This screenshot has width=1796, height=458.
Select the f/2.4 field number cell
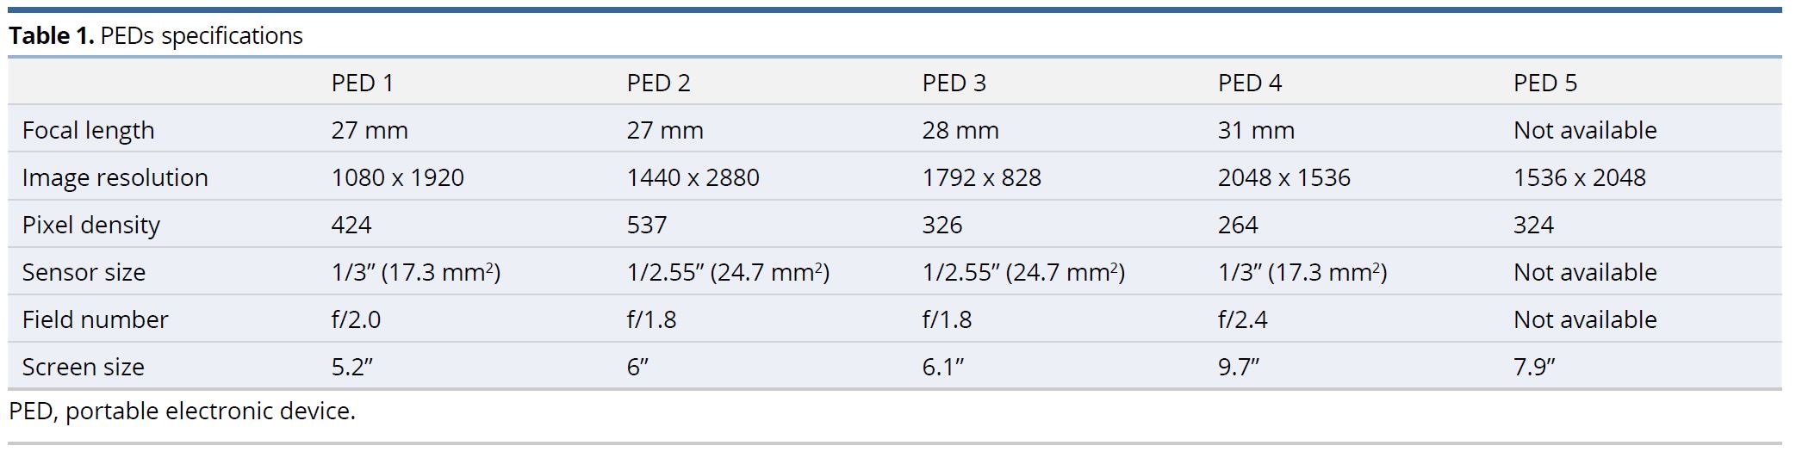1243,319
